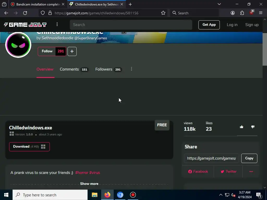This screenshot has height=200, width=267.
Task: Bookmark this page with the star icon
Action: pos(163,13)
